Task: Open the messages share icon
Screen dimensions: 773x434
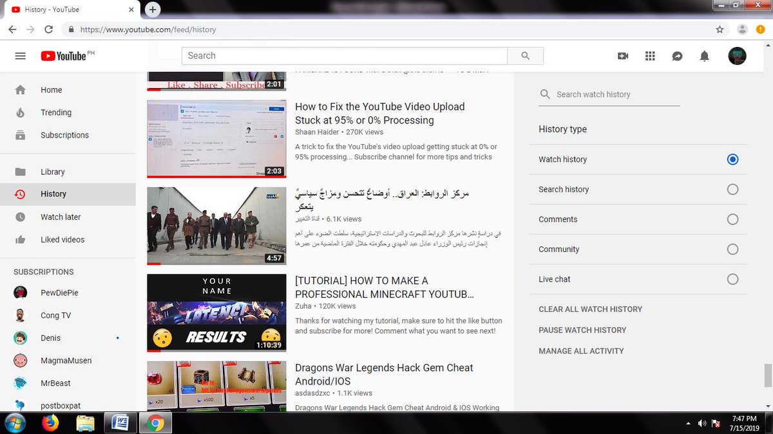Action: click(x=677, y=56)
